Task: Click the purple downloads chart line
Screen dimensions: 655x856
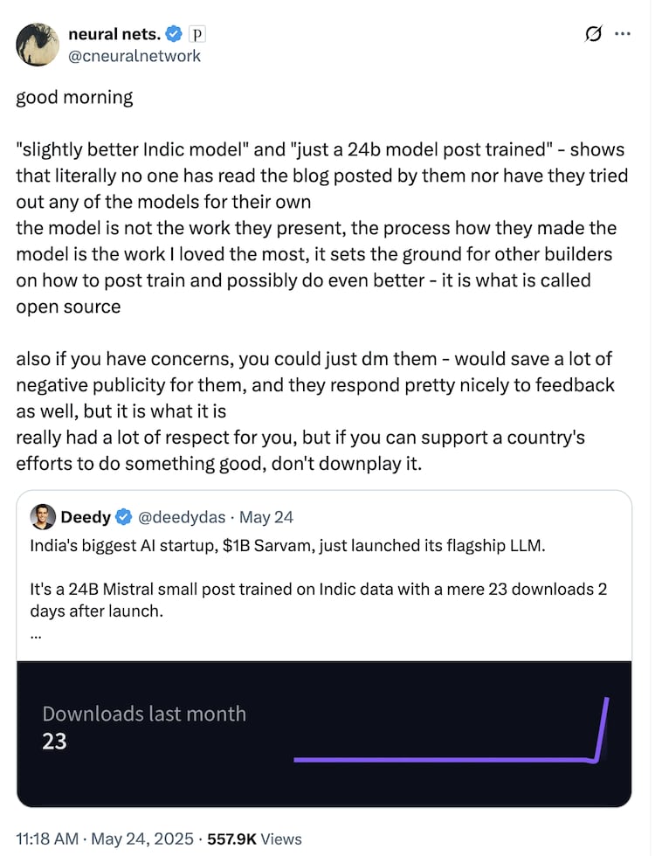Action: pyautogui.click(x=445, y=759)
